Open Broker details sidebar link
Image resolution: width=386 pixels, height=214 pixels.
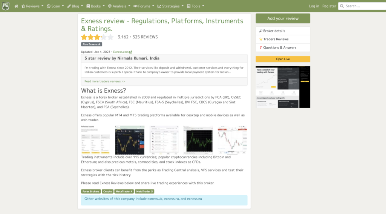(283, 31)
